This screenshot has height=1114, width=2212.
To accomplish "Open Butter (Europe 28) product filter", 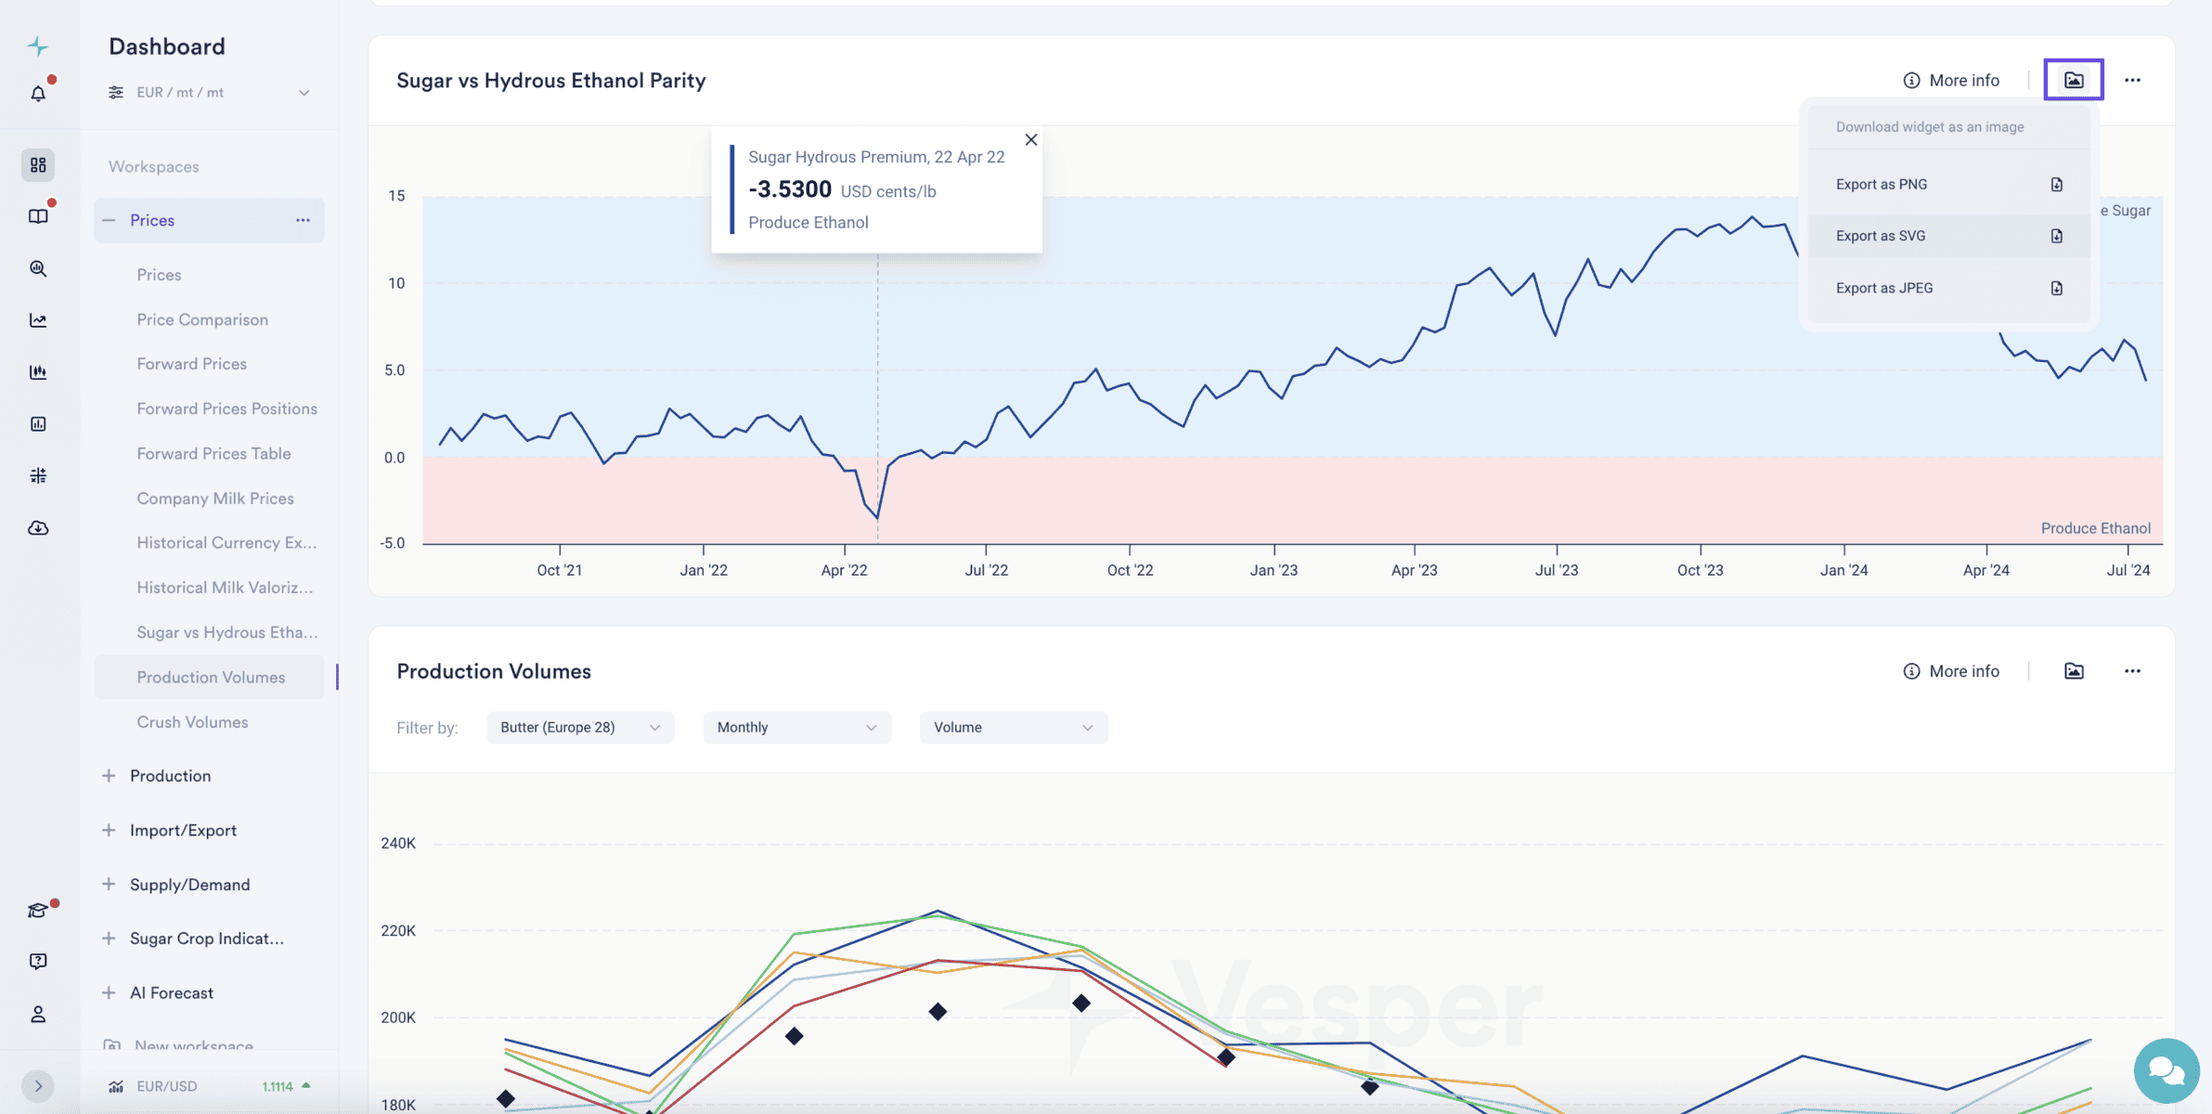I will [x=580, y=728].
